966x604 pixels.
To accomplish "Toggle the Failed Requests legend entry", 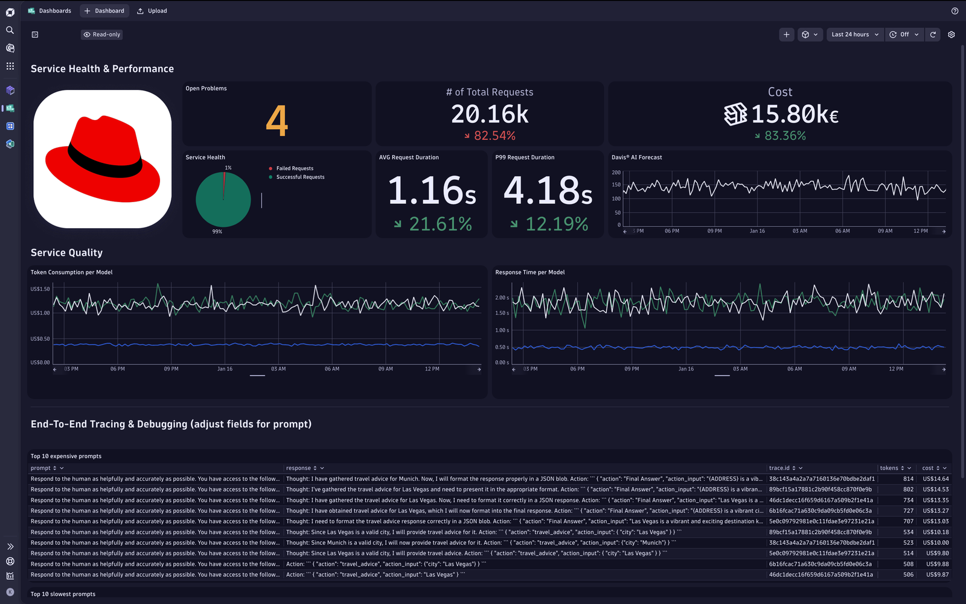I will tap(291, 168).
